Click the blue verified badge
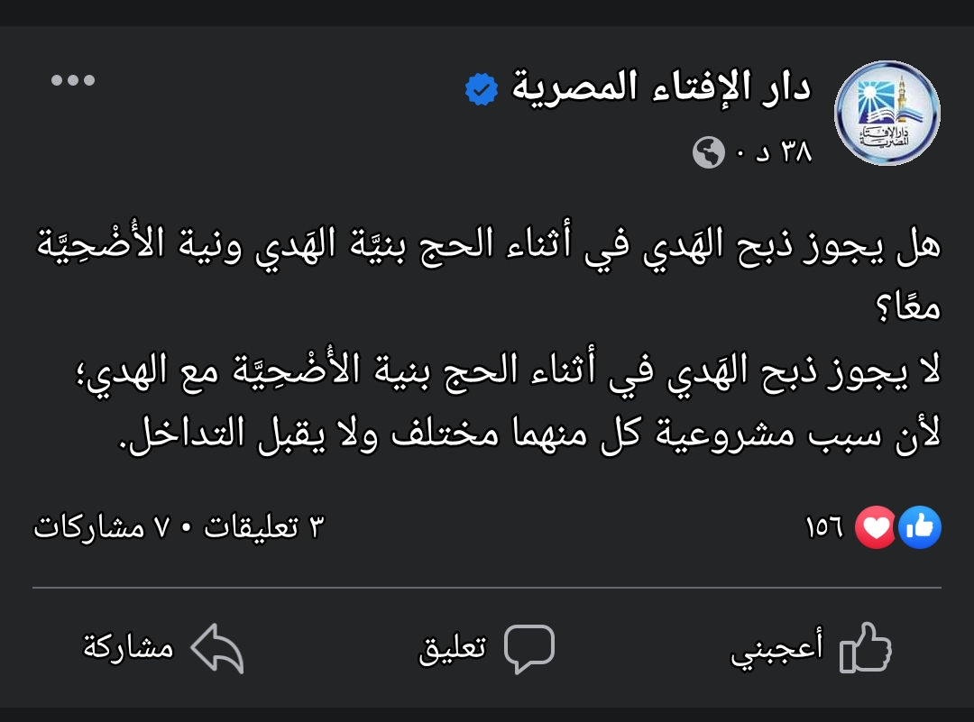The height and width of the screenshot is (722, 974). pos(480,89)
